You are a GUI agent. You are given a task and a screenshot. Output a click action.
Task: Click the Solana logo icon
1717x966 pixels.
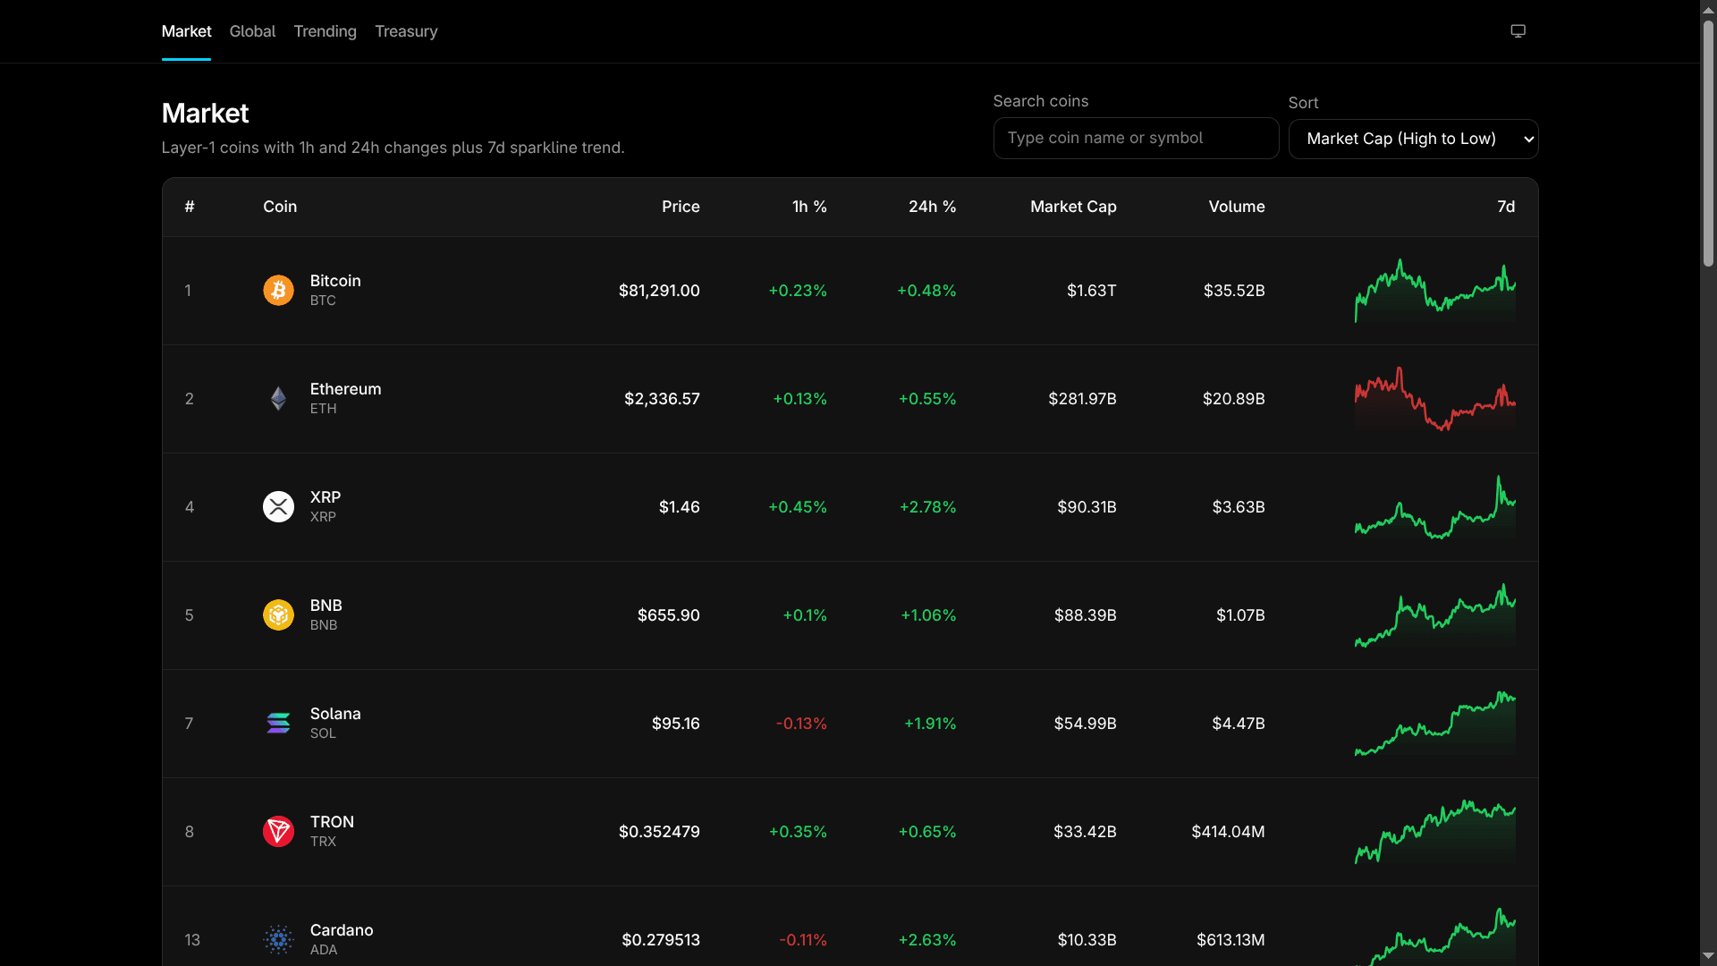click(x=278, y=724)
